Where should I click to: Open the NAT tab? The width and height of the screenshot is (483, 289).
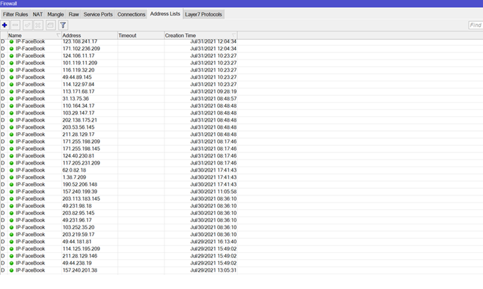coord(37,14)
